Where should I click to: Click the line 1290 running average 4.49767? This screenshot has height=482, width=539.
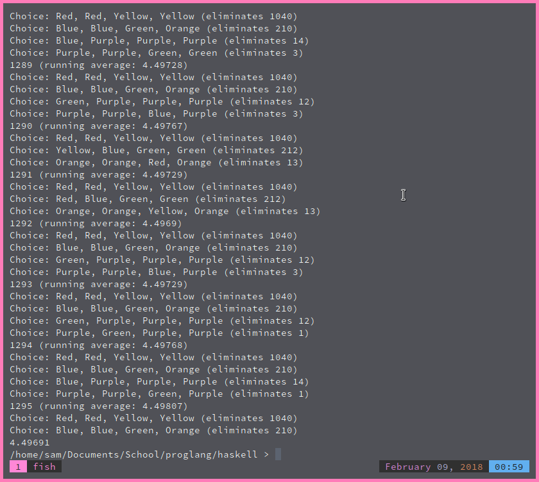pyautogui.click(x=99, y=126)
